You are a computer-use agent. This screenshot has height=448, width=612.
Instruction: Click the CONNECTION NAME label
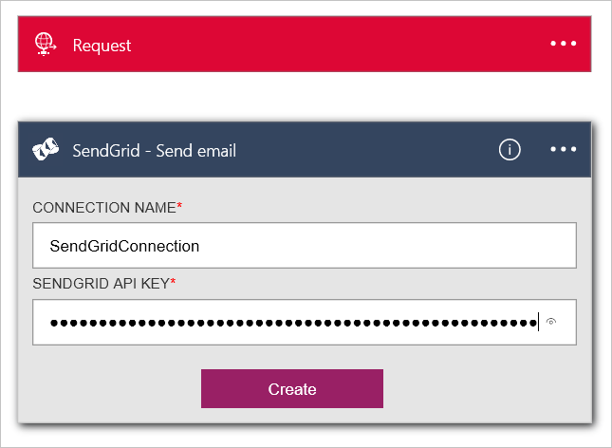pyautogui.click(x=104, y=208)
